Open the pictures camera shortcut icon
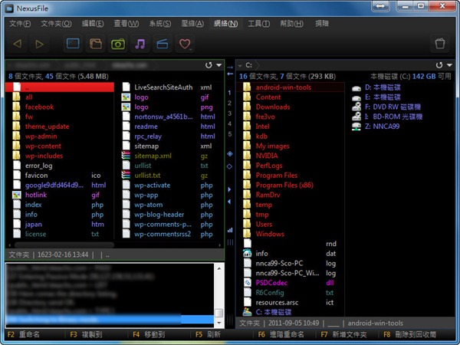This screenshot has height=345, width=460. pos(118,44)
